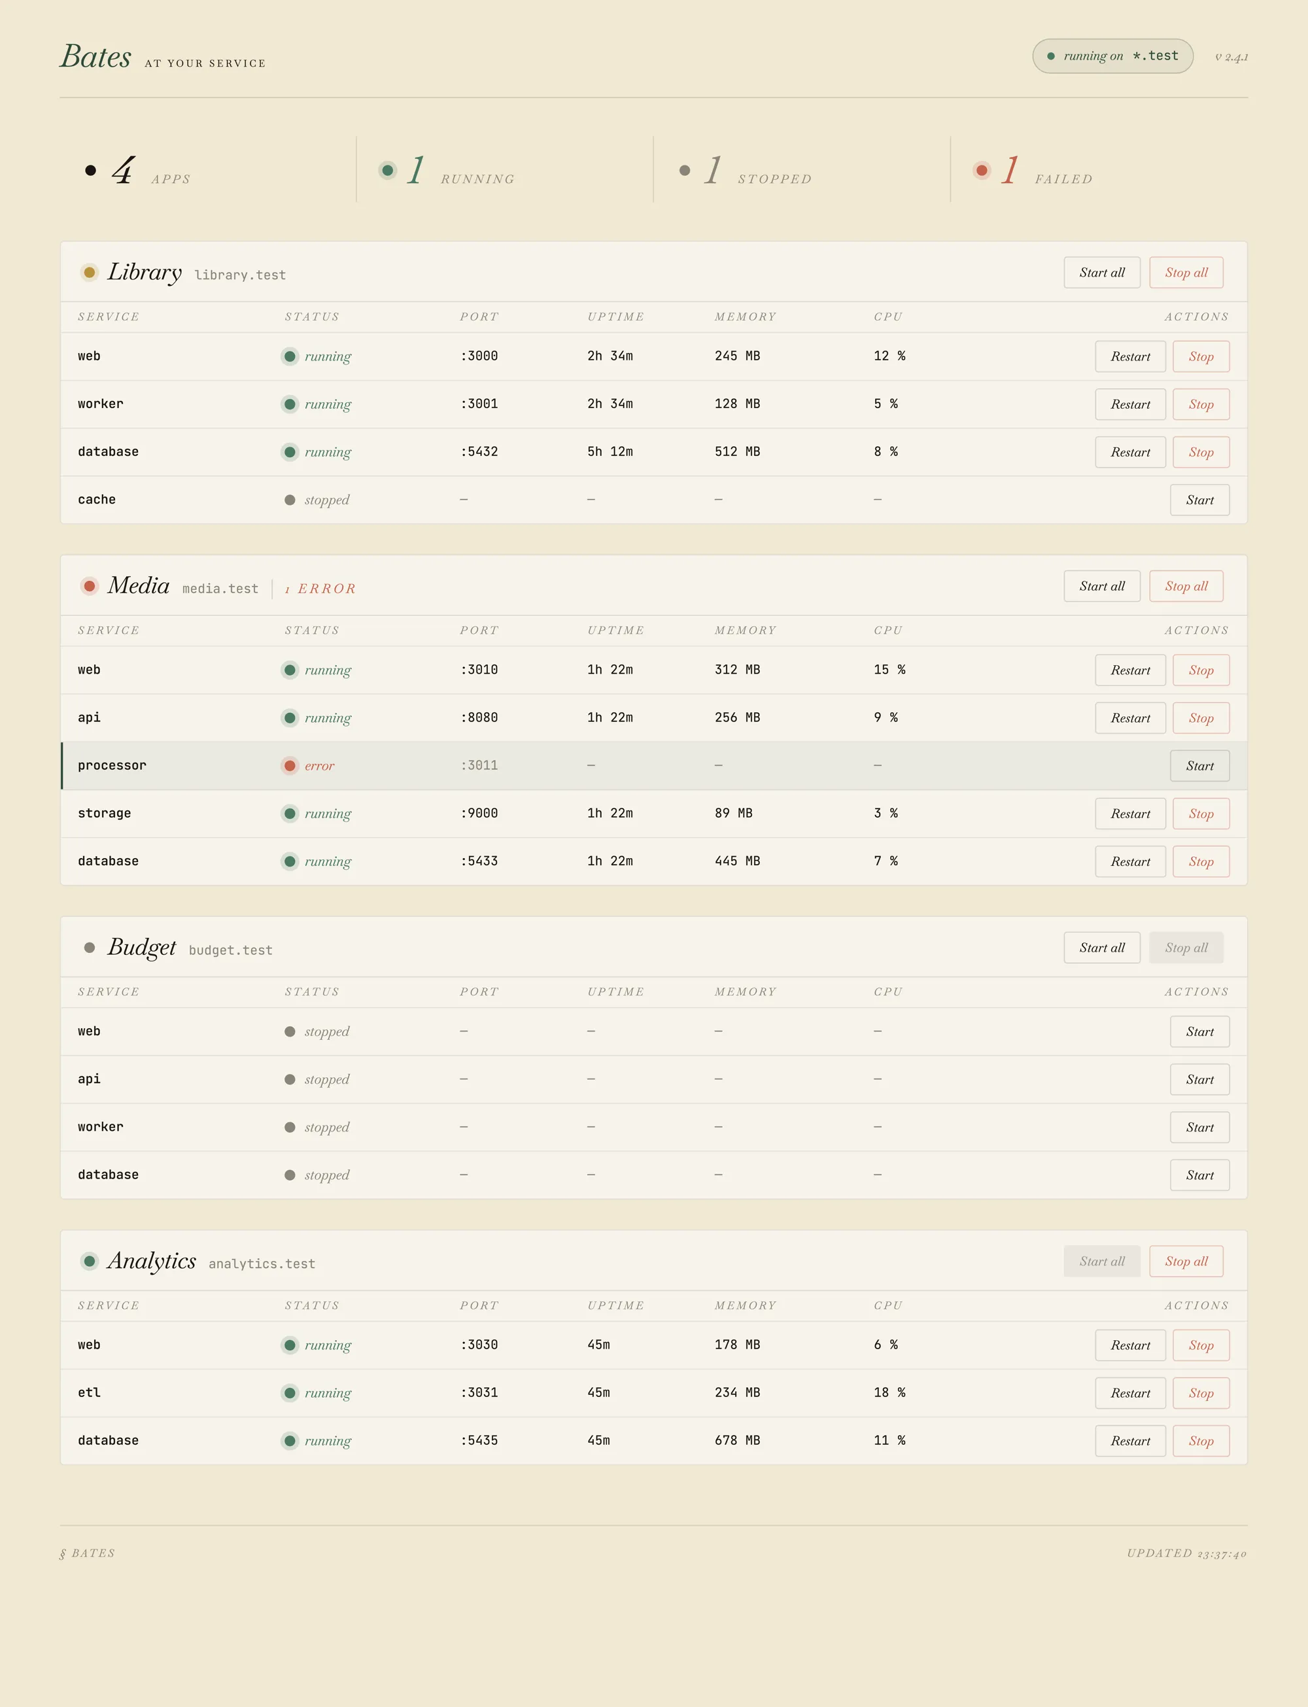Click the red Failed summary dot
1308x1707 pixels.
click(982, 171)
